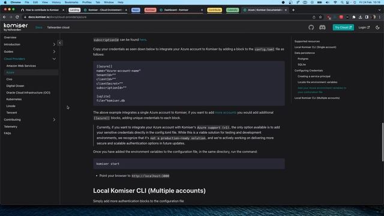This screenshot has height=216, width=384.
Task: Jump to Creating a service principal
Action: click(314, 76)
